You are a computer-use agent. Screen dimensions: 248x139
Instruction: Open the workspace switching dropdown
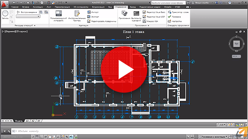tap(213, 137)
